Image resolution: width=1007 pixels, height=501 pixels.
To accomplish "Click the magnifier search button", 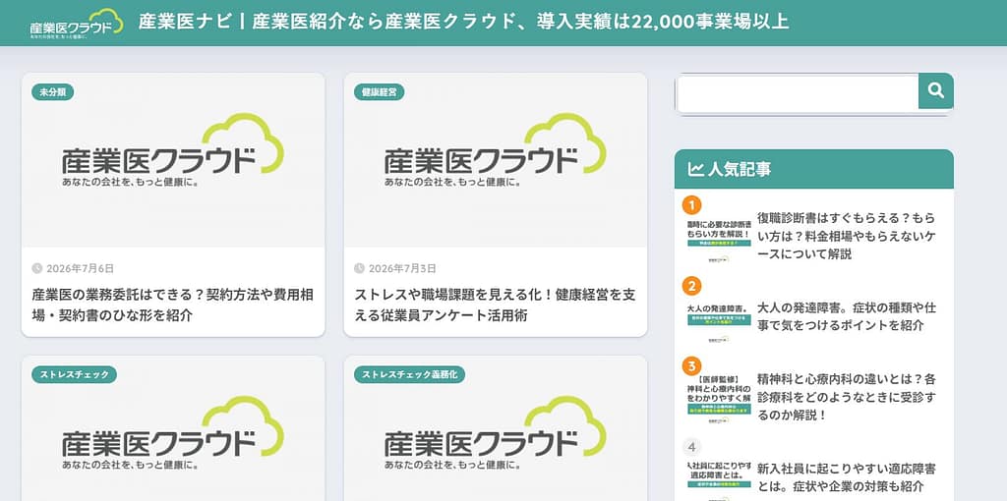I will point(936,91).
